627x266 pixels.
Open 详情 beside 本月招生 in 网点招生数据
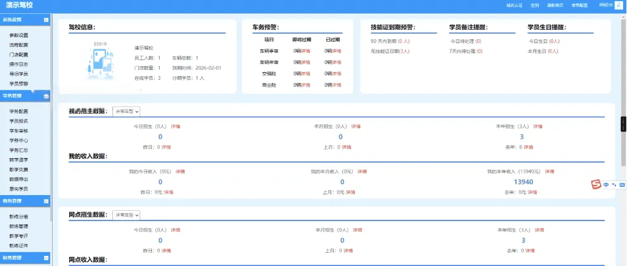pyautogui.click(x=357, y=230)
